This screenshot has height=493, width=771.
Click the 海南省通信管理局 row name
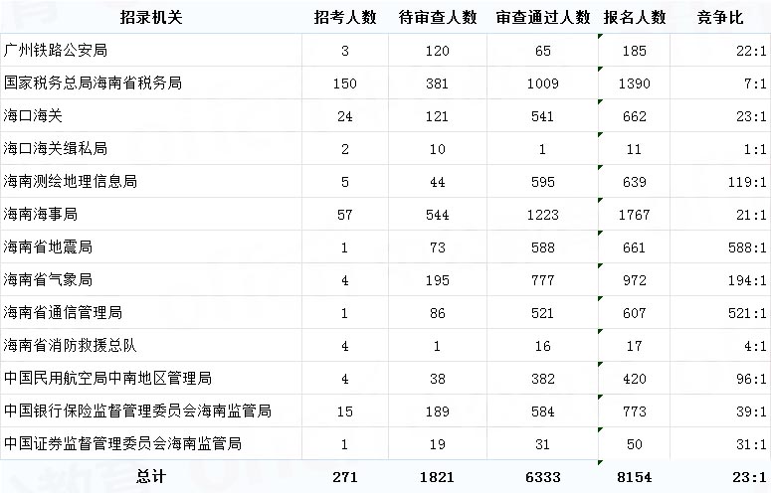point(63,312)
